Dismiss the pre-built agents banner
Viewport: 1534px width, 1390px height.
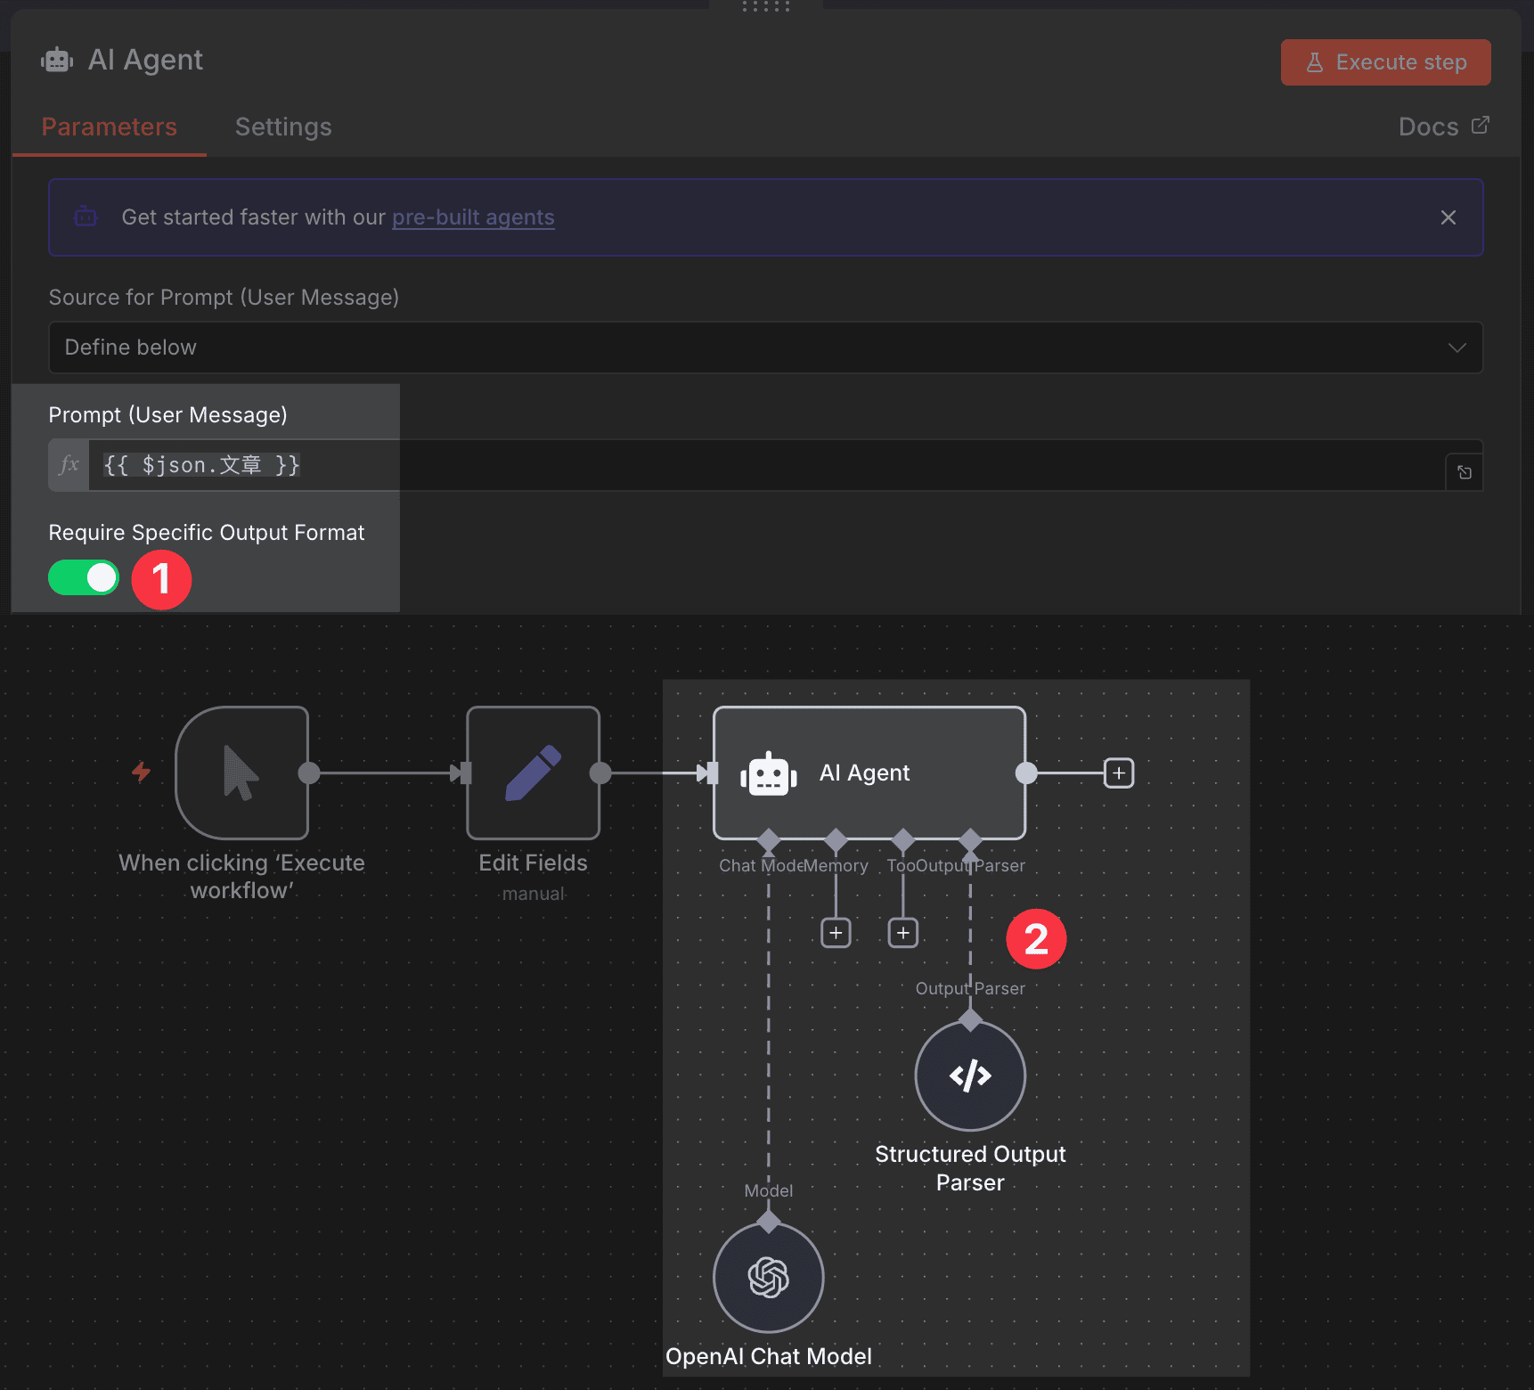pyautogui.click(x=1448, y=217)
